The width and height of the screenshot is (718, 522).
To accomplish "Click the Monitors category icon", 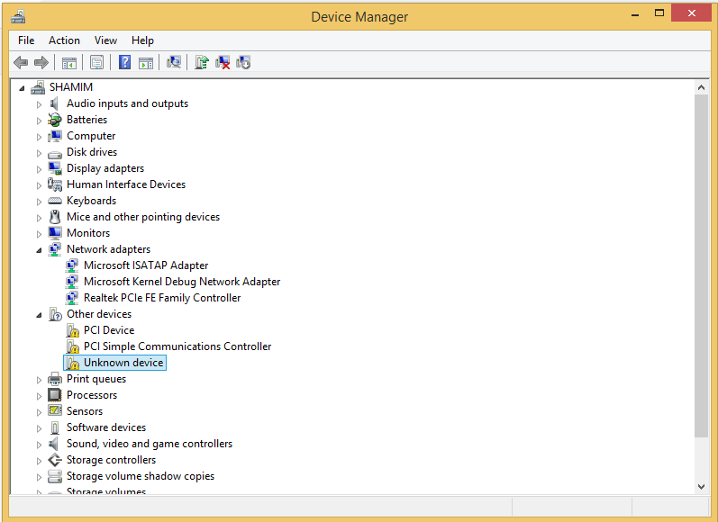I will coord(54,233).
